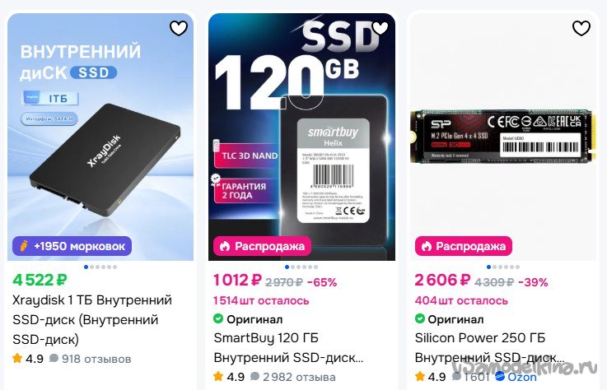This screenshot has height=390, width=607.
Task: Open Silicon Power 250 ГБ title link
Action: point(490,348)
